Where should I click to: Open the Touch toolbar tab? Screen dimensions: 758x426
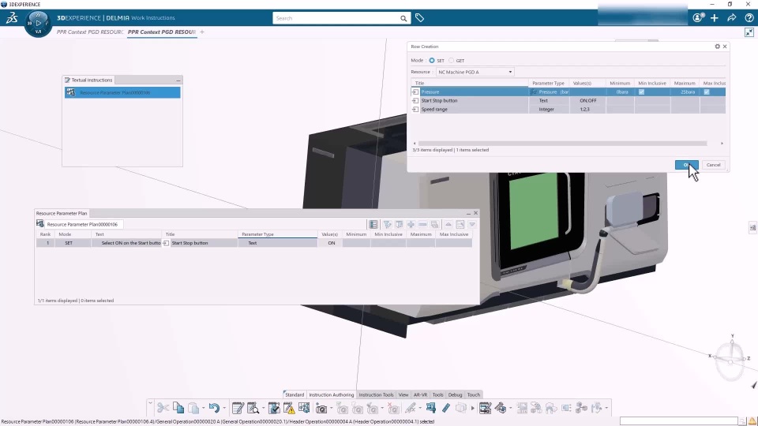474,394
